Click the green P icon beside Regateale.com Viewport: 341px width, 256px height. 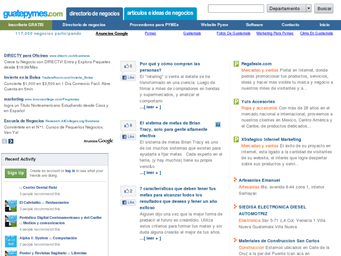236,64
